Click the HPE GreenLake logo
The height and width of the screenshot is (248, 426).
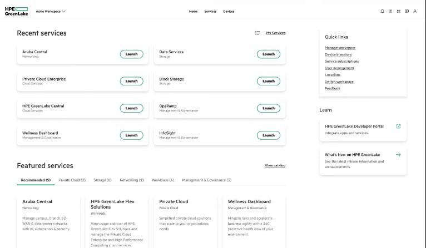[16, 12]
